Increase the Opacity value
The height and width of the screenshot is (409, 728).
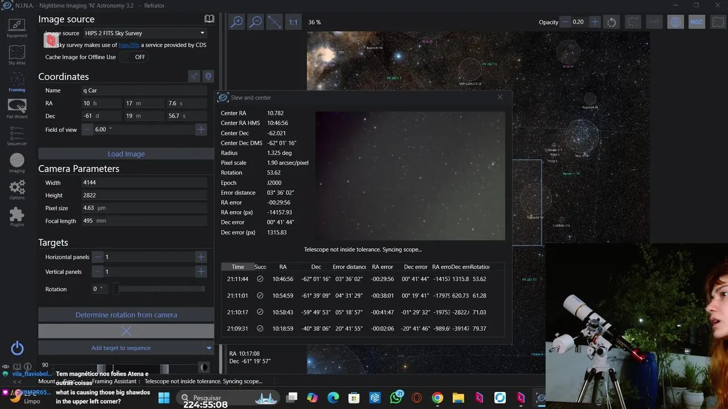595,22
